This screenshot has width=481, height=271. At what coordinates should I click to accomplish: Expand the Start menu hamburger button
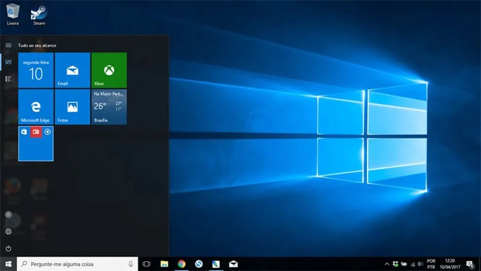click(x=8, y=45)
